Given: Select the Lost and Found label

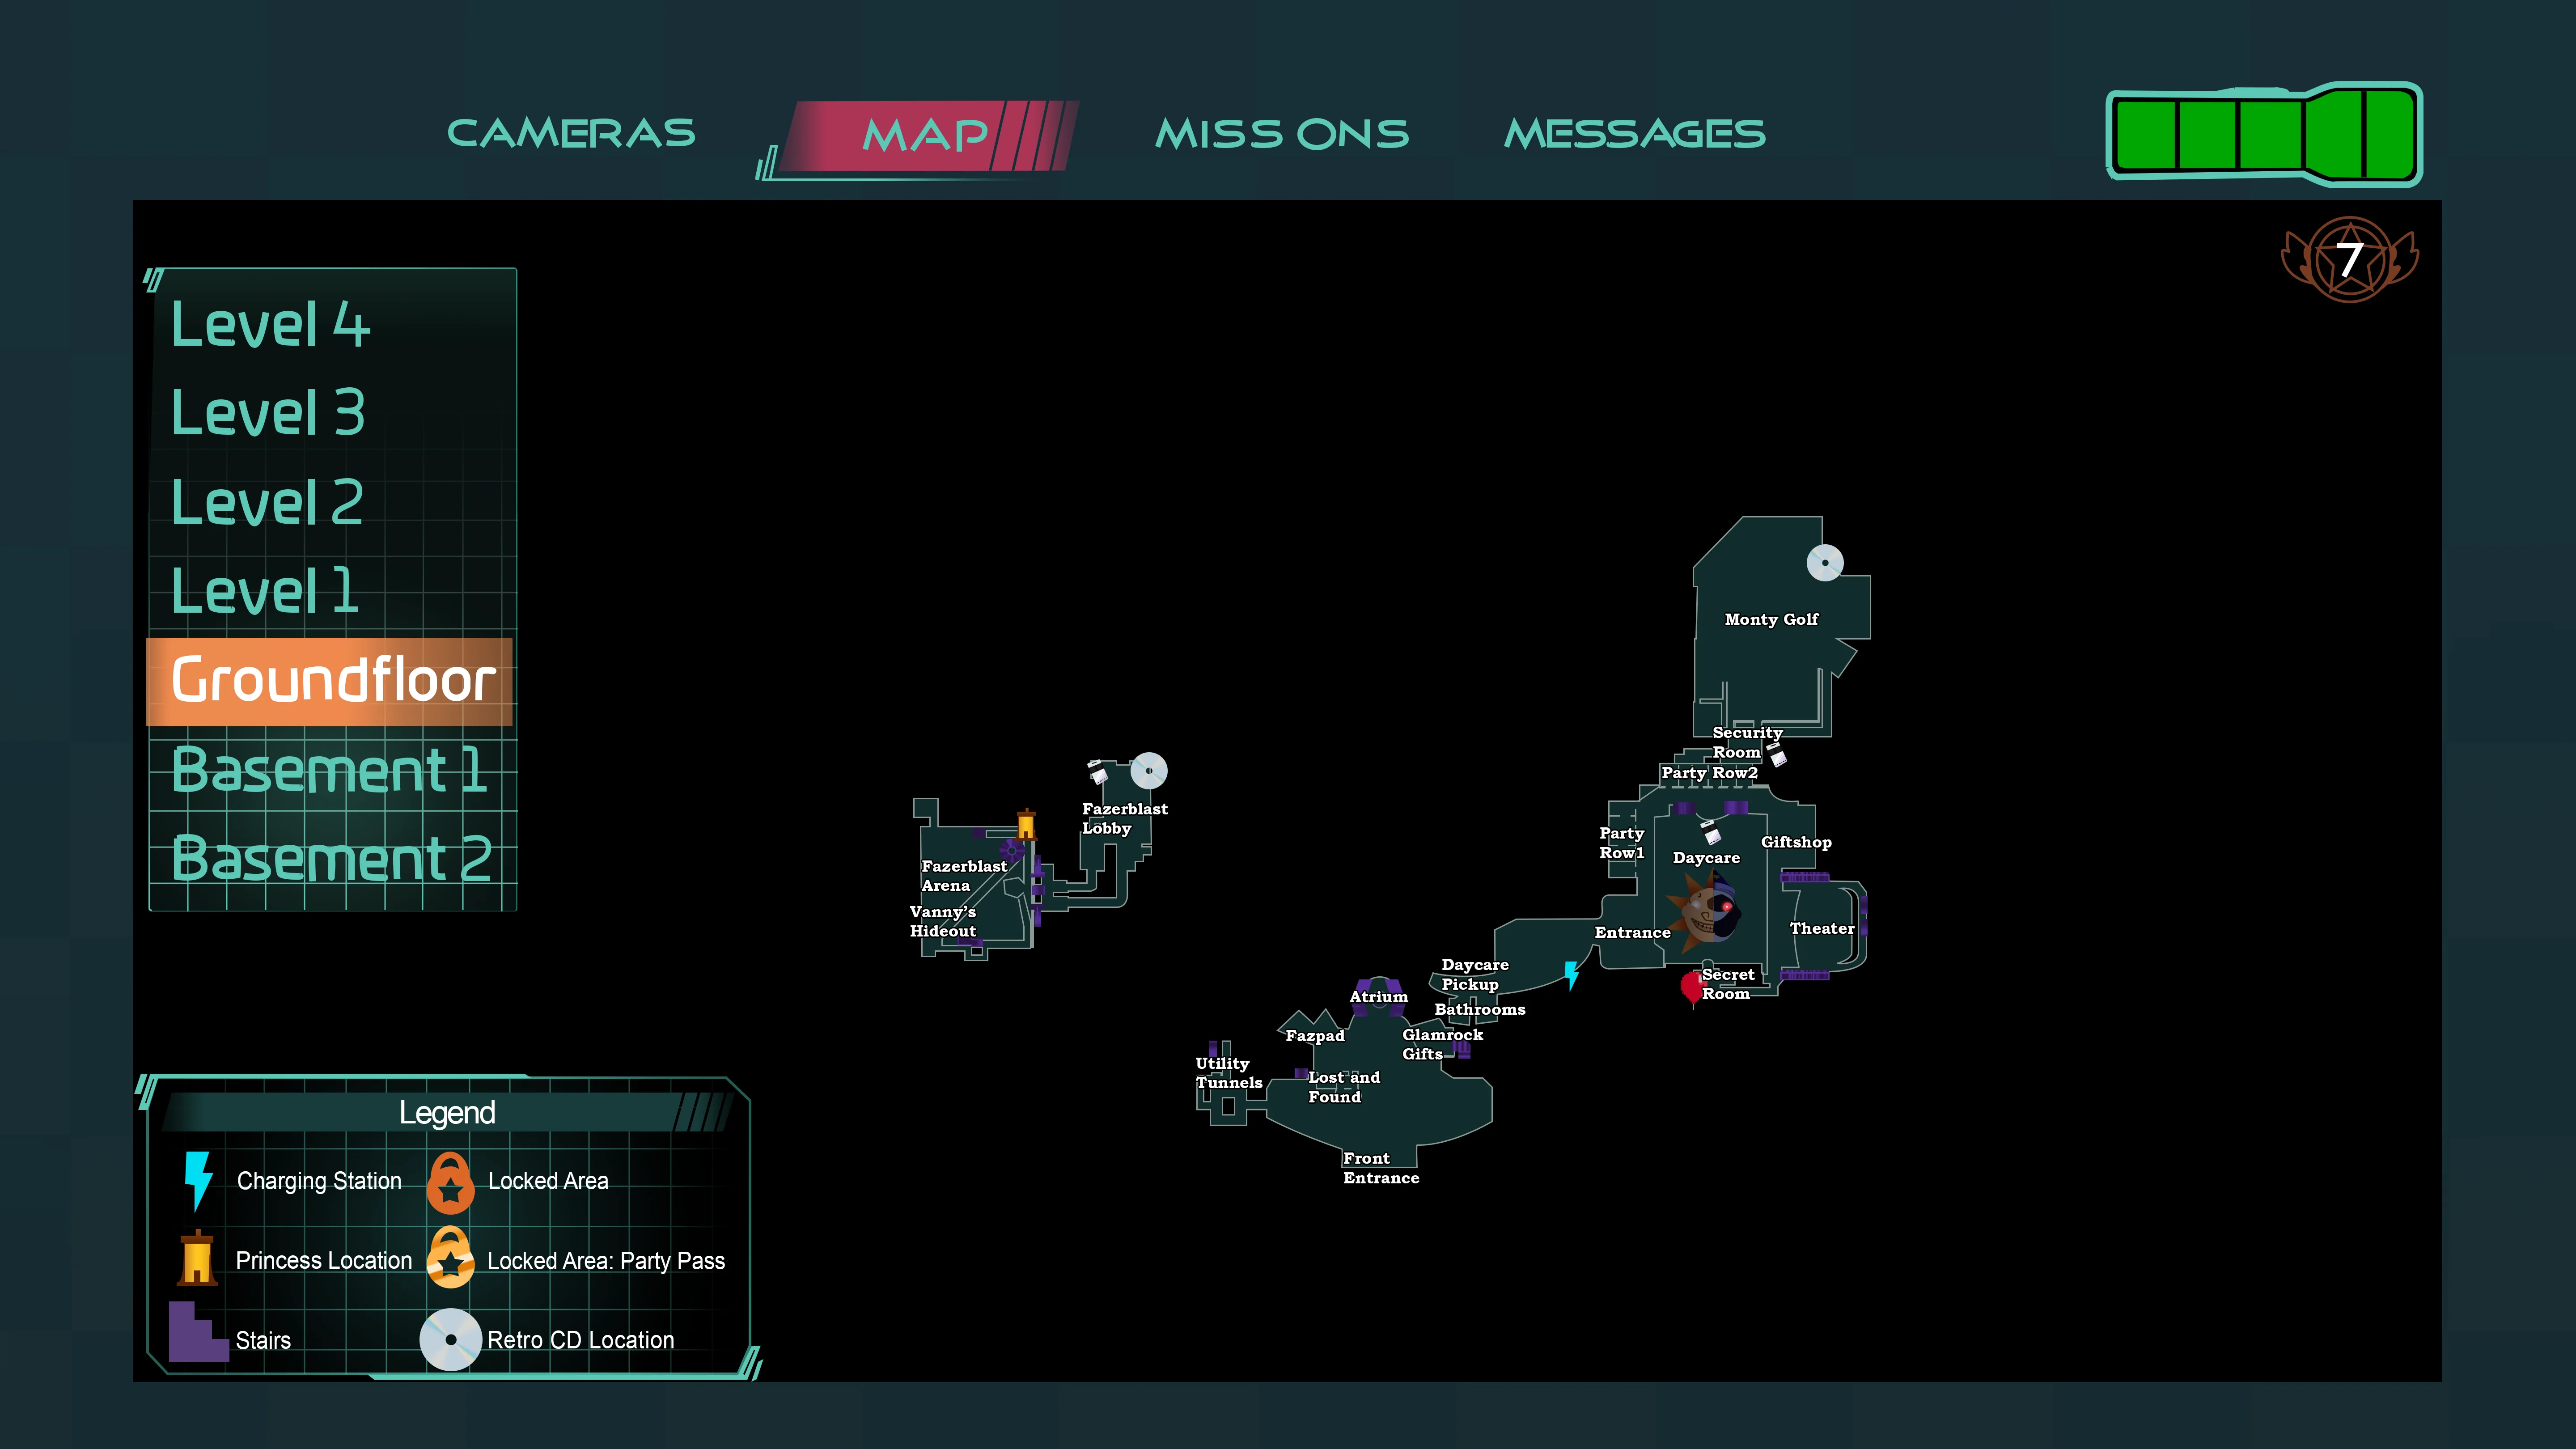Looking at the screenshot, I should (x=1344, y=1087).
